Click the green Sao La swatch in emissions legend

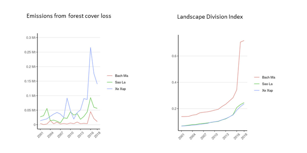[110, 82]
